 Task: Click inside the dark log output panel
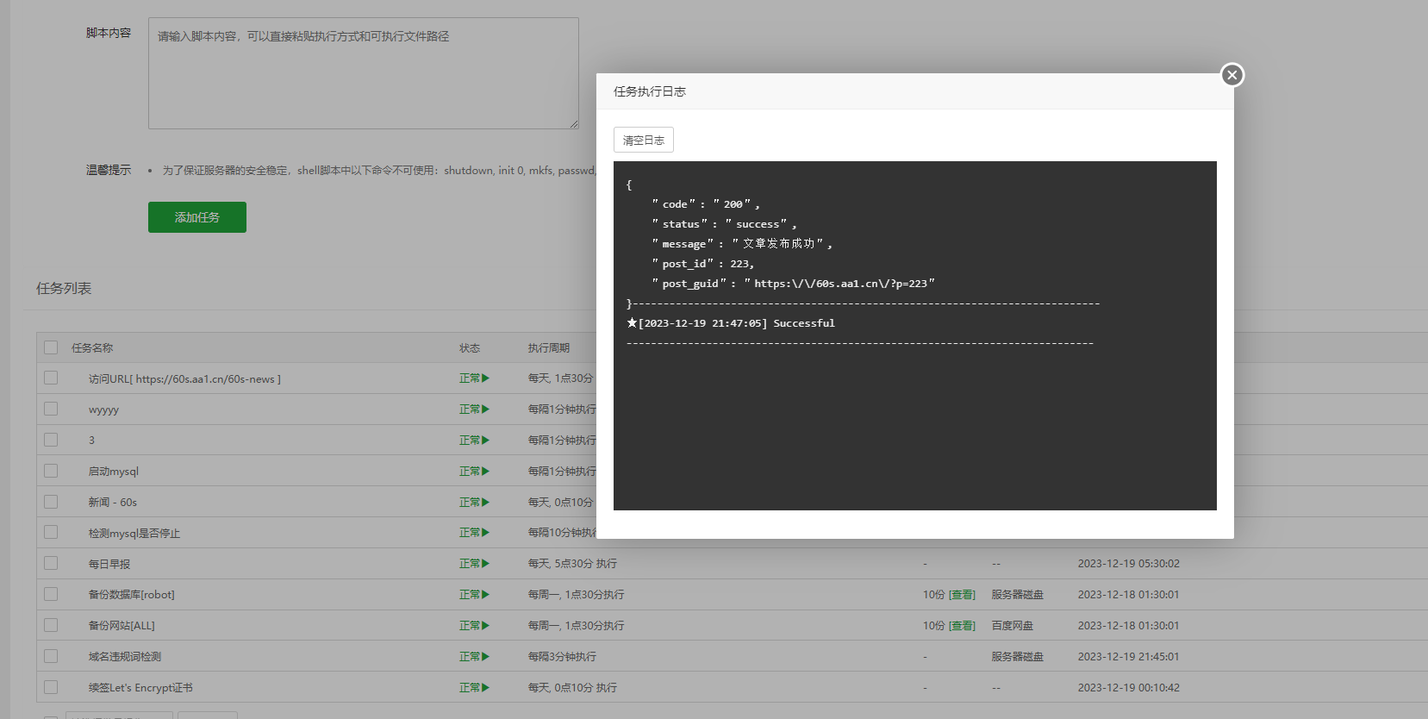coord(914,422)
